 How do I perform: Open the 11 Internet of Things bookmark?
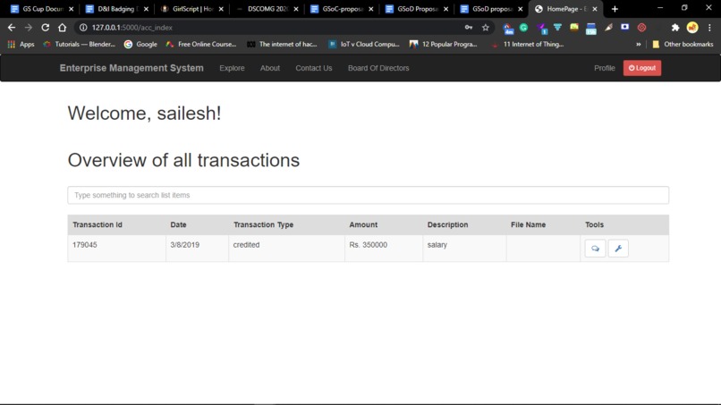[x=528, y=44]
